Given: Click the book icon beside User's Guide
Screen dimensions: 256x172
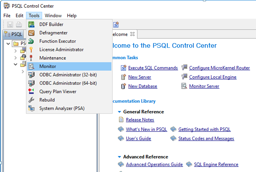Looking at the screenshot, I should pyautogui.click(x=121, y=138).
